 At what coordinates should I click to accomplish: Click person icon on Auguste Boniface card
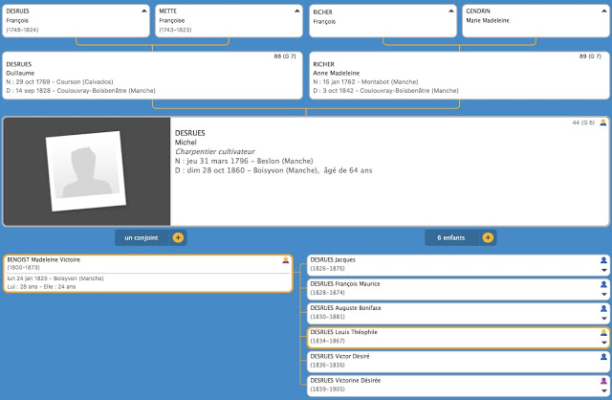coord(602,308)
